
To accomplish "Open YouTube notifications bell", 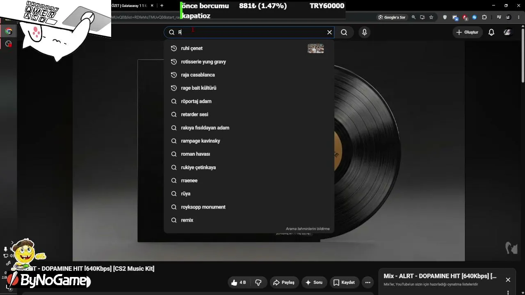I will tap(491, 32).
